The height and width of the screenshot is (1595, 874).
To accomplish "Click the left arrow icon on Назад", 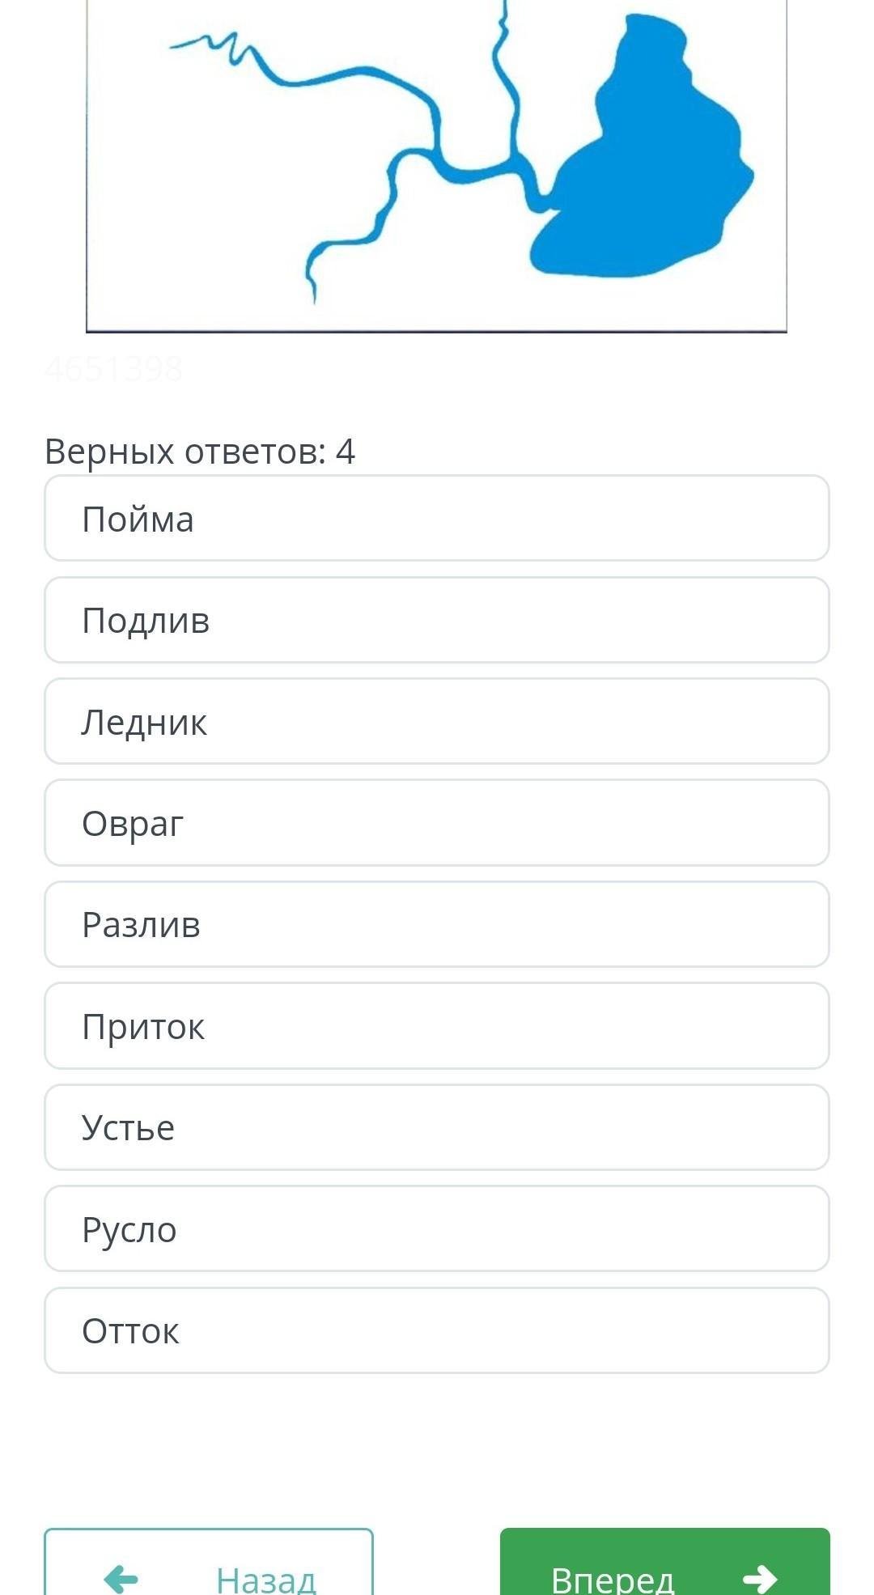I will [121, 1578].
